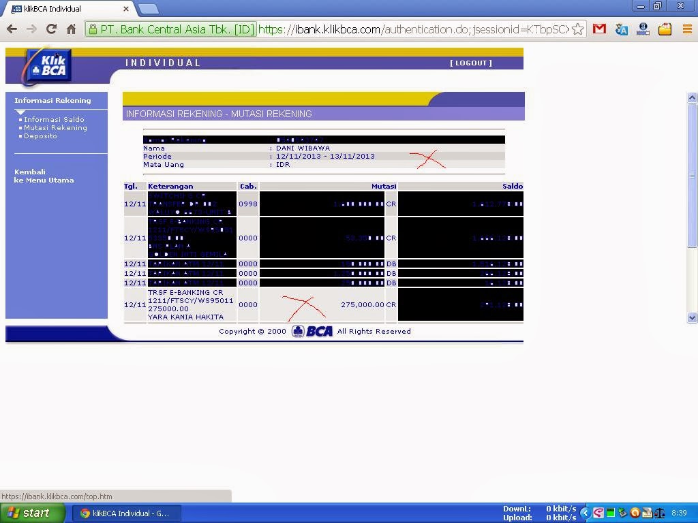The image size is (698, 523).
Task: Go back to the previous page
Action: tap(12, 29)
